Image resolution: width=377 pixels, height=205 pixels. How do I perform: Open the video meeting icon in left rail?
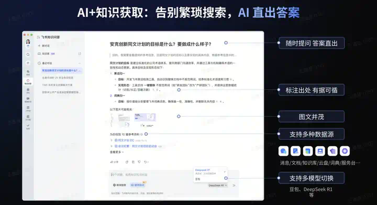(x=28, y=100)
